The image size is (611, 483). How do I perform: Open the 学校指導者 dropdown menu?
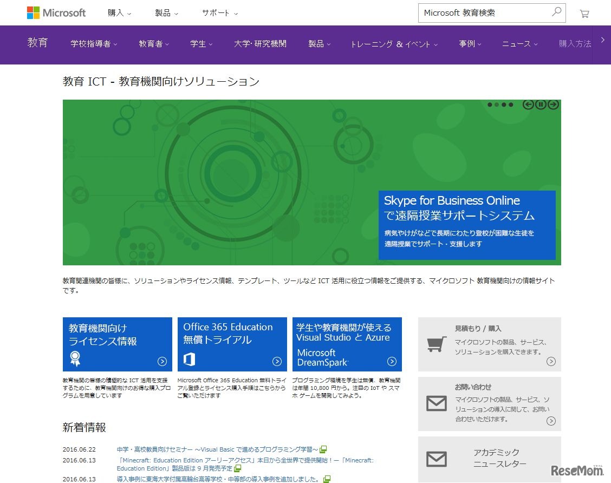[93, 45]
